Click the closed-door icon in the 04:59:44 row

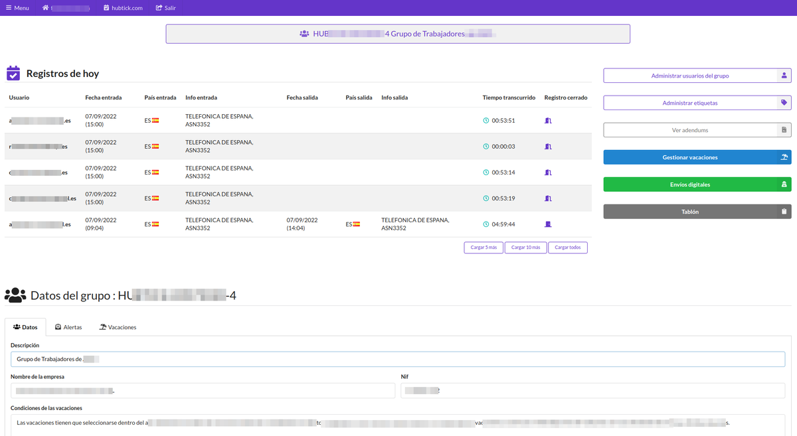click(x=548, y=224)
